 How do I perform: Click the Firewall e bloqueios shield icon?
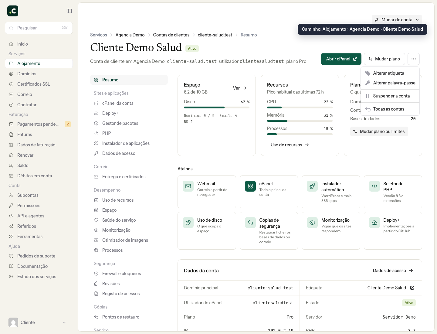pyautogui.click(x=96, y=274)
